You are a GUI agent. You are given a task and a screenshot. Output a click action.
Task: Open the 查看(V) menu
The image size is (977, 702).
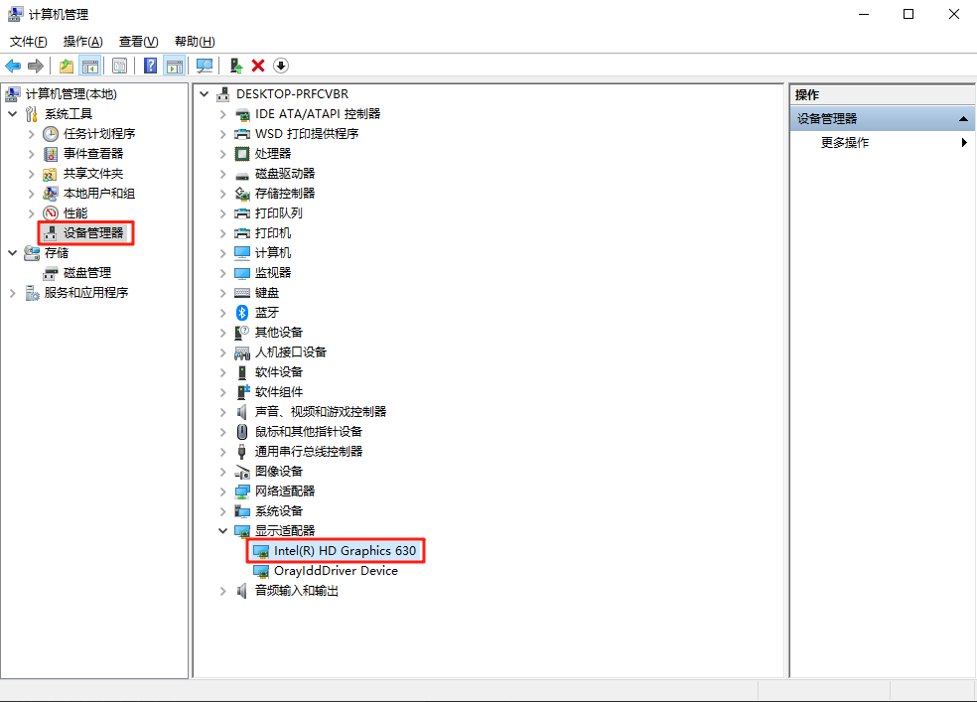138,41
